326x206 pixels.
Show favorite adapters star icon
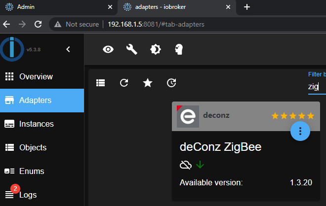coord(148,83)
